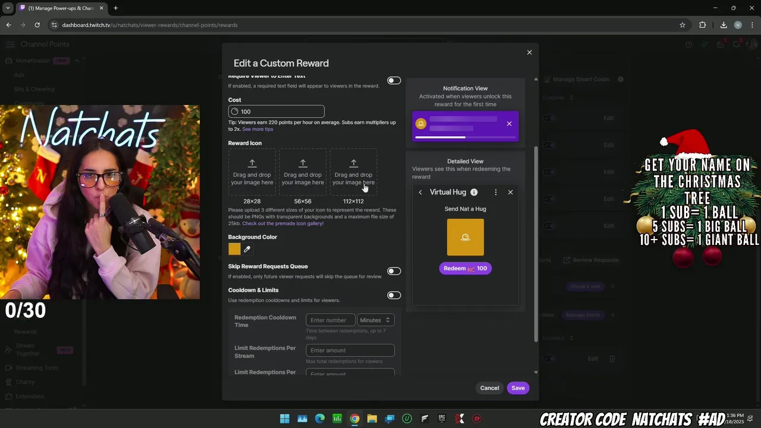Screen dimensions: 761x428
Task: Open the Twitch inbox notifications icon
Action: pyautogui.click(x=721, y=44)
